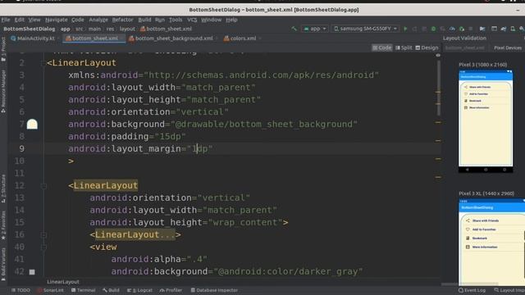Click the LinearLayout breadcrumb below the editor
This screenshot has height=295, width=525.
(x=63, y=282)
